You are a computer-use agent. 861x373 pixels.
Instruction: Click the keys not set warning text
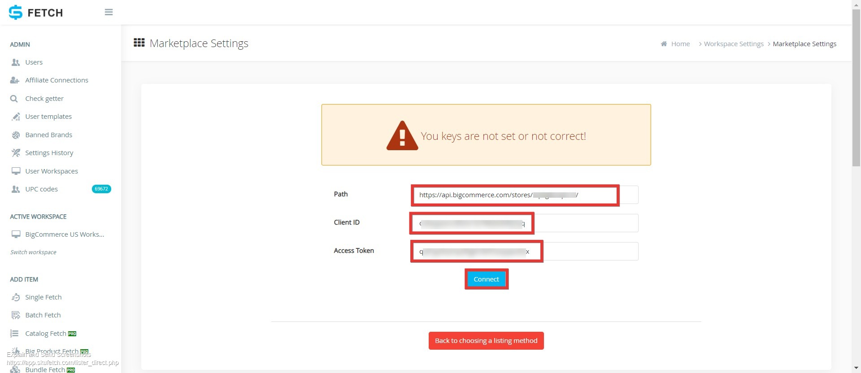503,136
